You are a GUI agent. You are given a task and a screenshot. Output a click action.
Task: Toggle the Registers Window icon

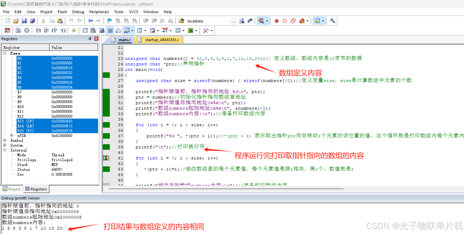coord(110,30)
